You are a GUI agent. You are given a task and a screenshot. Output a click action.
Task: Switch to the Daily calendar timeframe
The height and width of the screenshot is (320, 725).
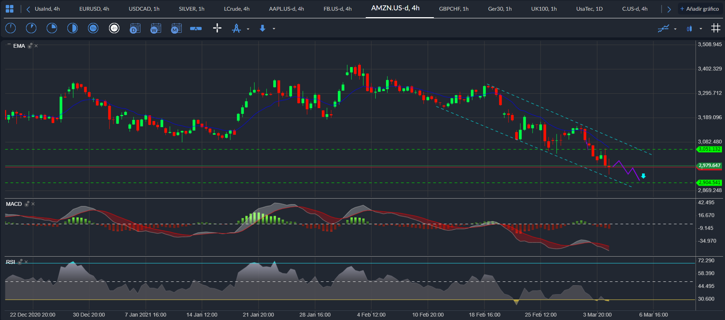135,28
